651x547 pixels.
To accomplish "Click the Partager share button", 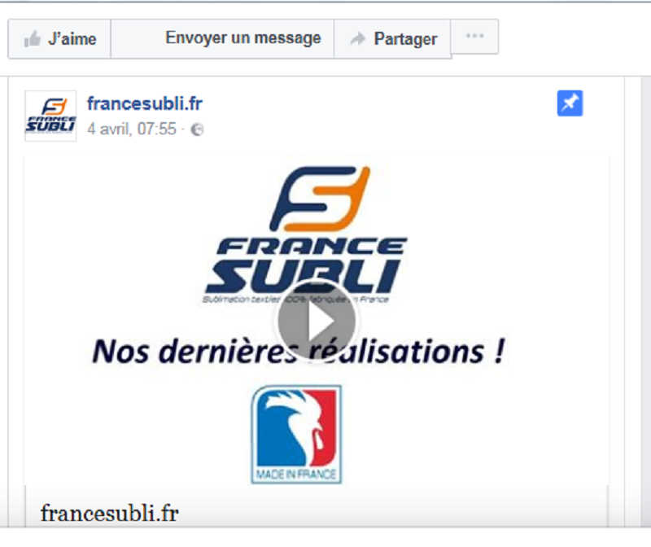I will click(392, 38).
